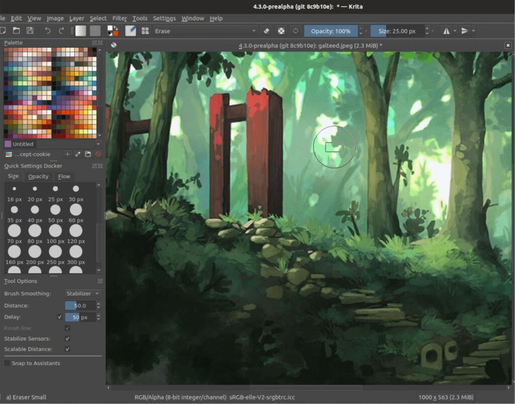Click the Opacity 100% slider
Image resolution: width=515 pixels, height=404 pixels.
click(331, 31)
